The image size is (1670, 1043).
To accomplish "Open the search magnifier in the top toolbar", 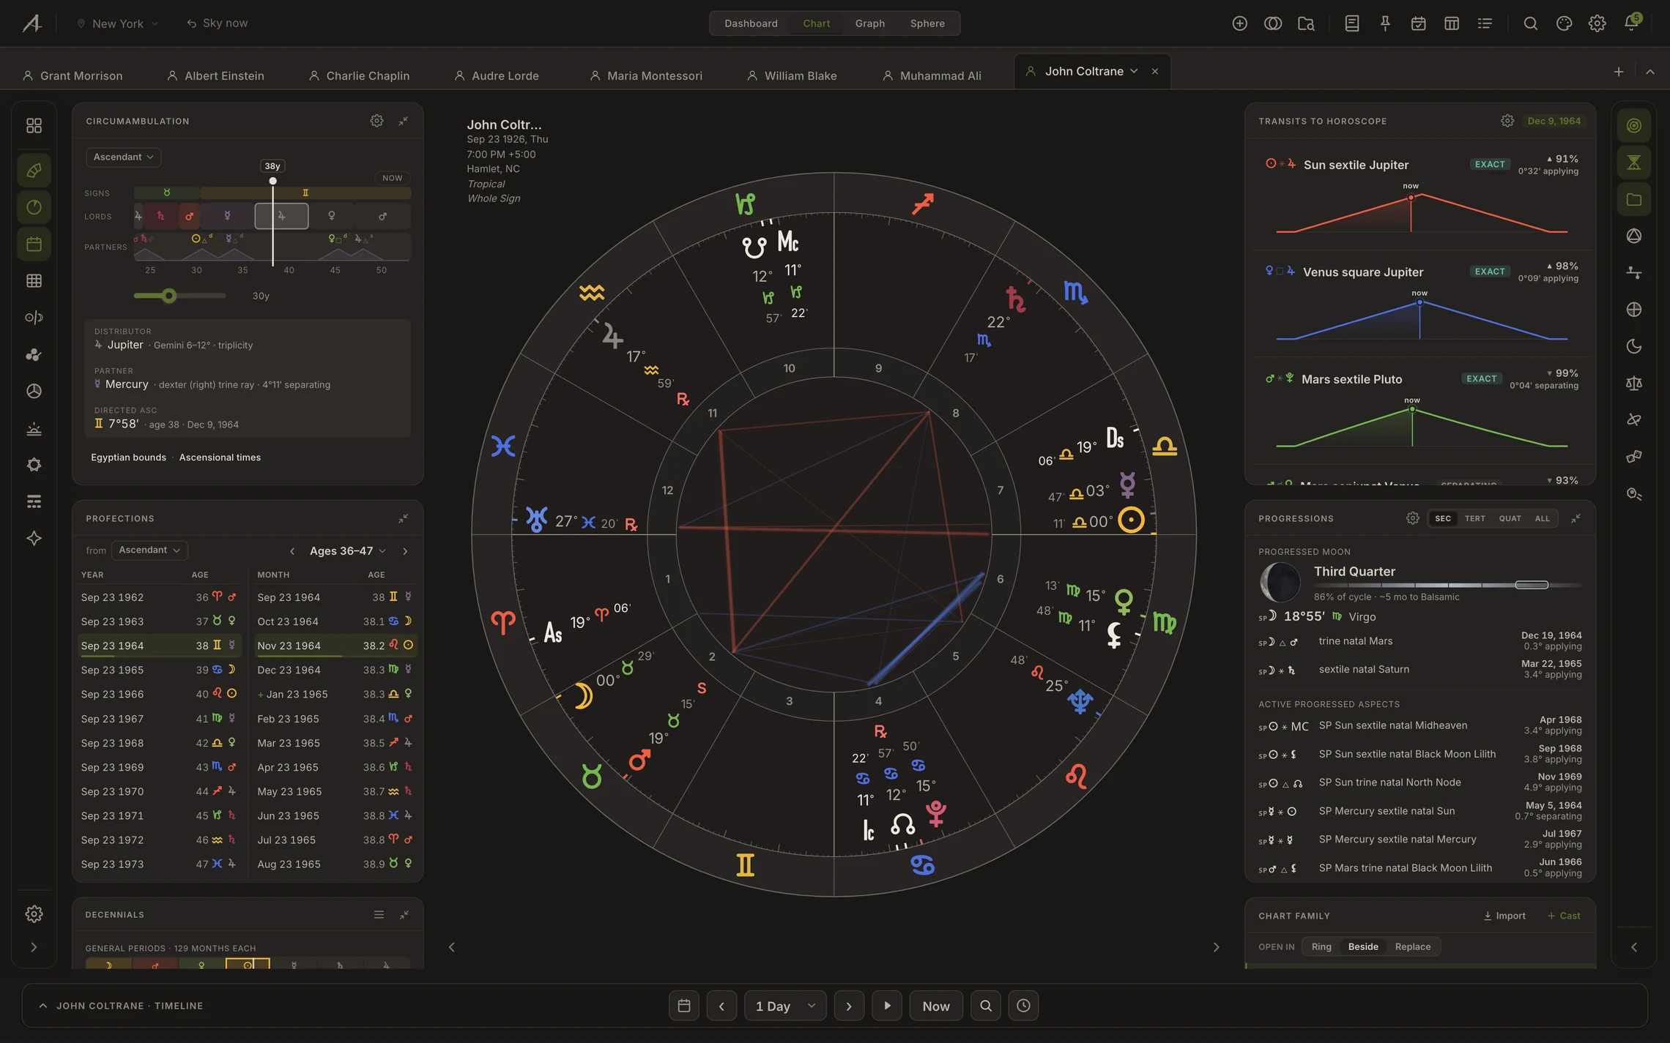I will 1530,23.
